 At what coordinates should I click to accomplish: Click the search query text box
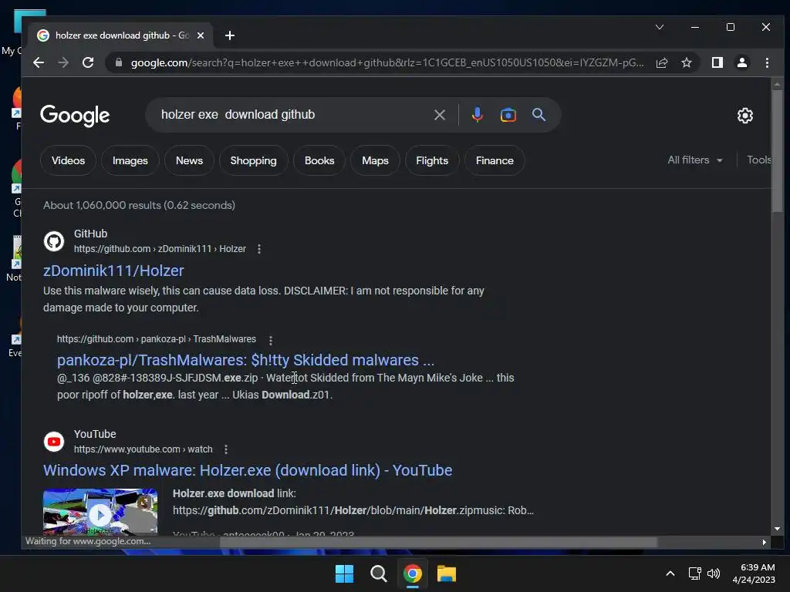point(292,115)
